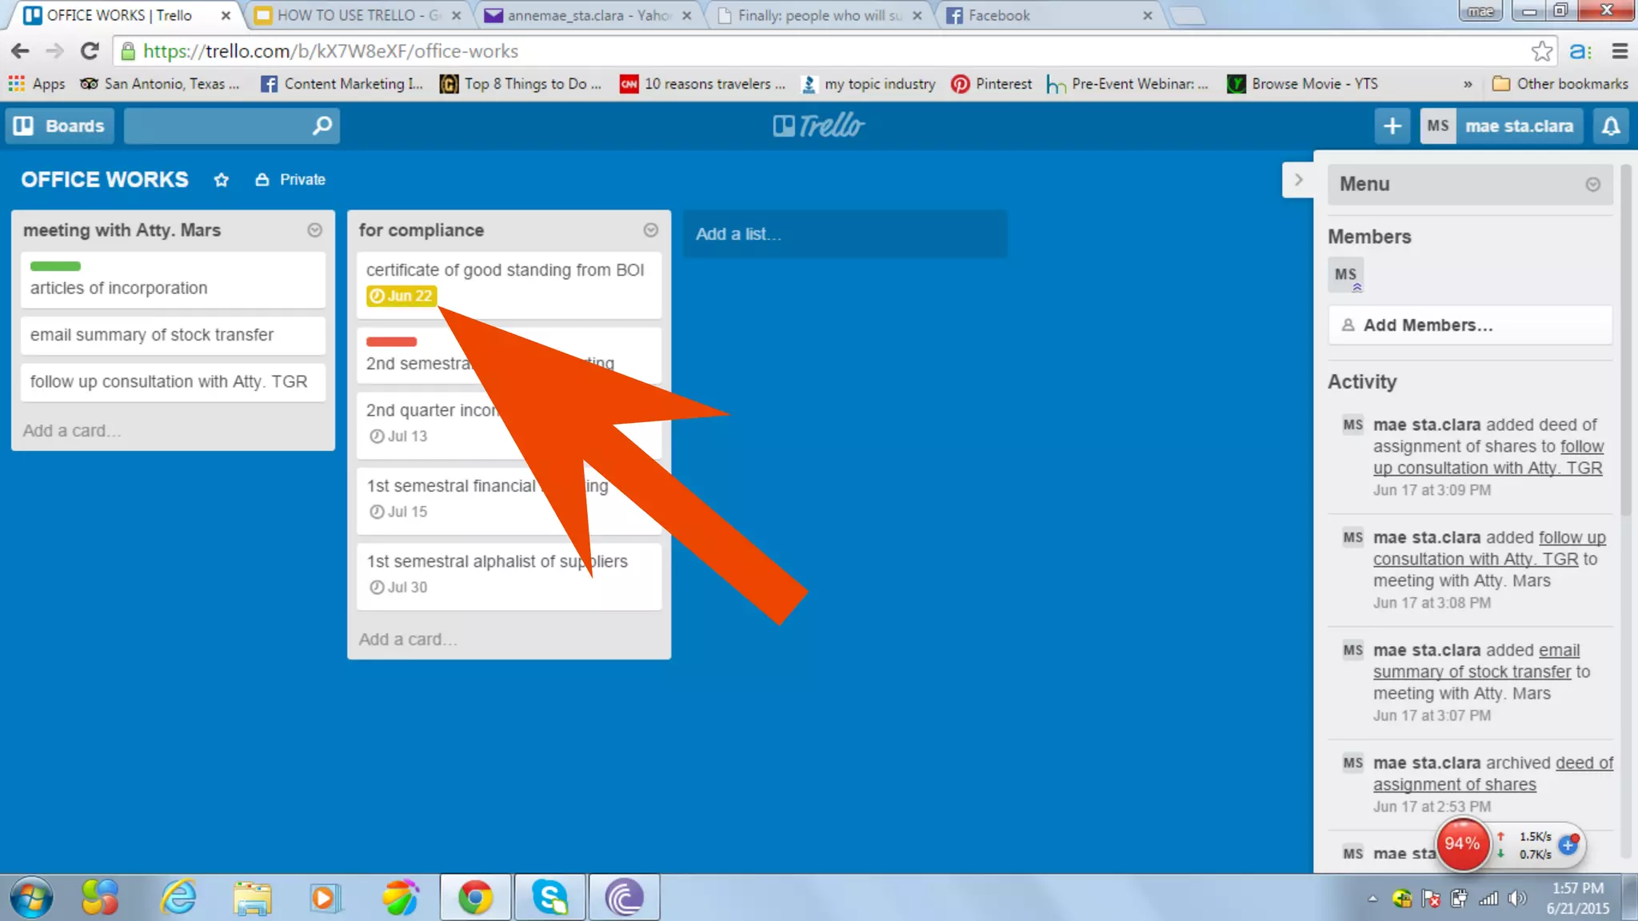Bookmark page with Chrome star icon
The height and width of the screenshot is (921, 1638).
click(1541, 51)
